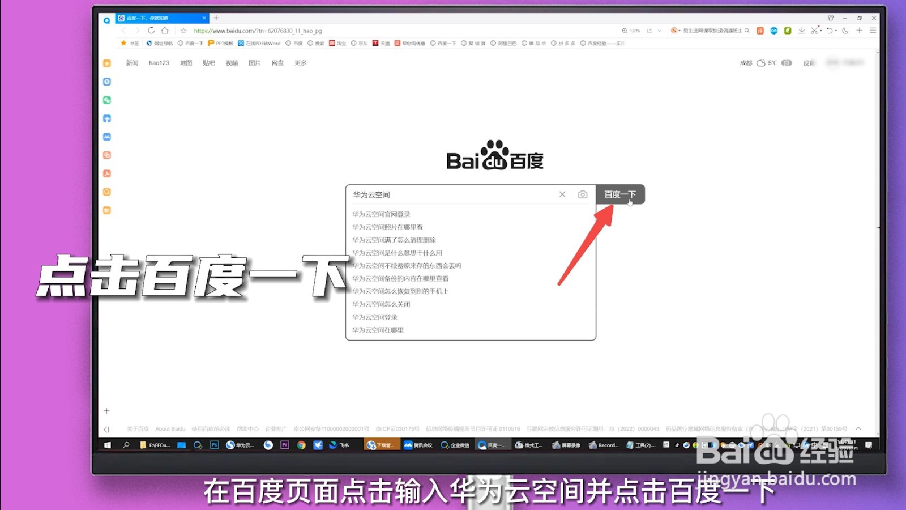This screenshot has height=510, width=906.
Task: Select suggestion 华为云空间是什么意思干什么用
Action: click(x=397, y=253)
